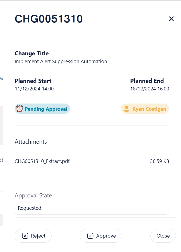Open the CHG0051310_Extract.pdf attachment
The height and width of the screenshot is (252, 181).
point(42,161)
